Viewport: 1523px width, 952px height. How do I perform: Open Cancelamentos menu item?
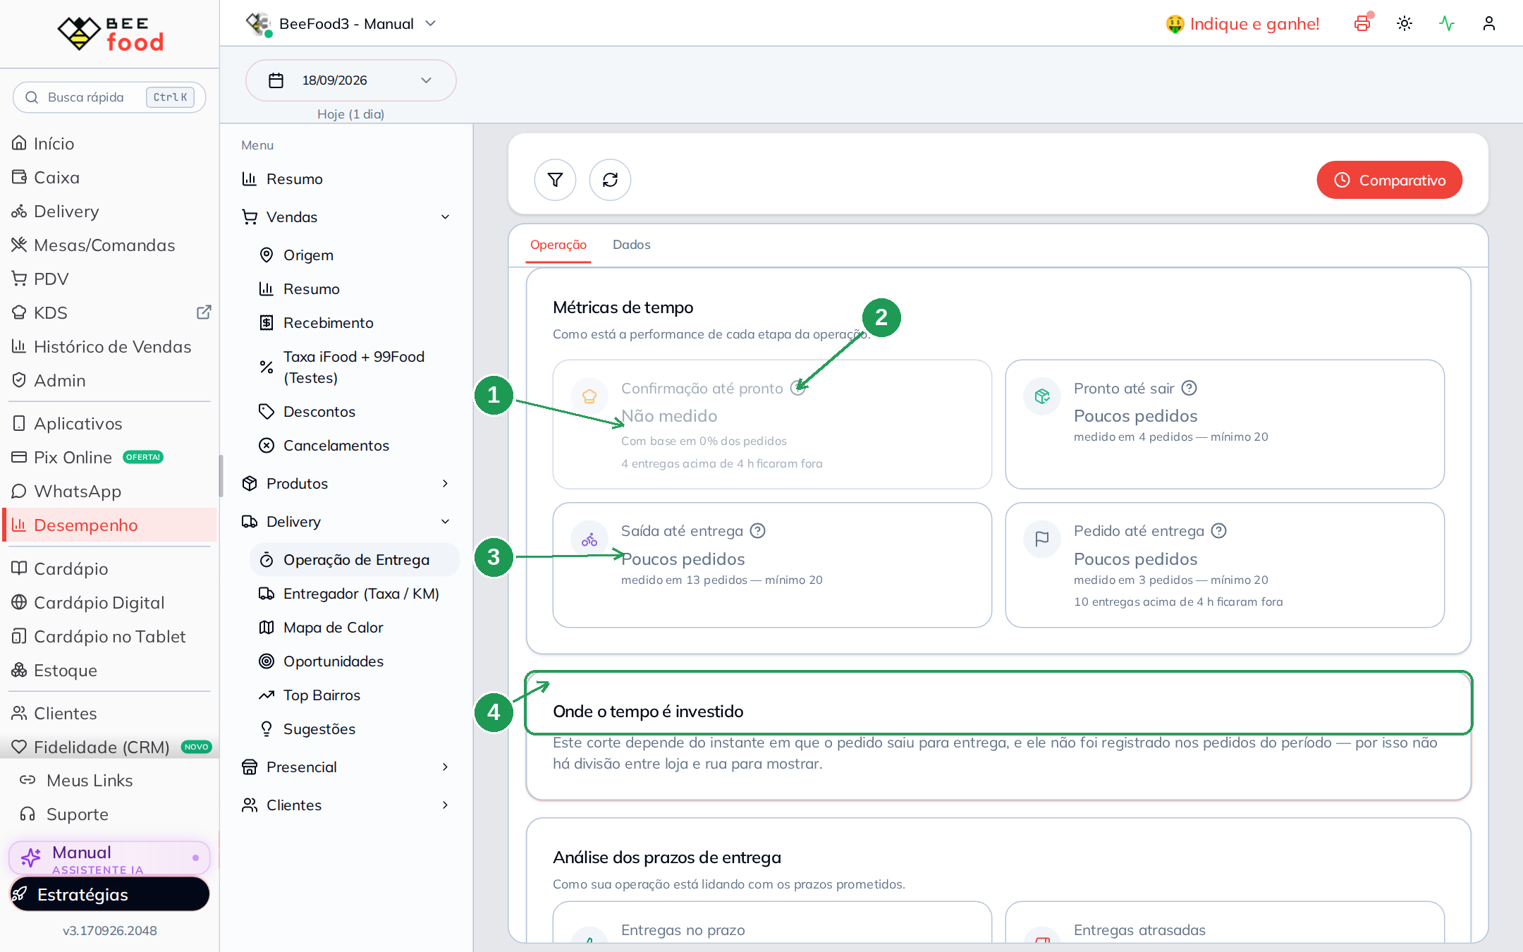click(355, 445)
